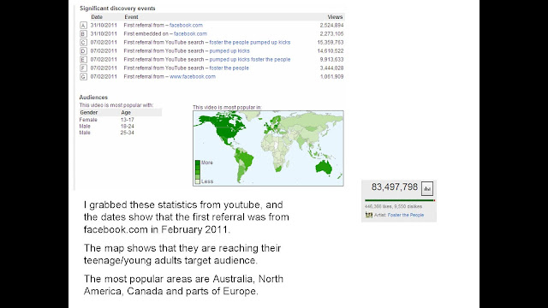Click the likes and dislikes count text
Screen dimensions: 548x308
tap(393, 206)
